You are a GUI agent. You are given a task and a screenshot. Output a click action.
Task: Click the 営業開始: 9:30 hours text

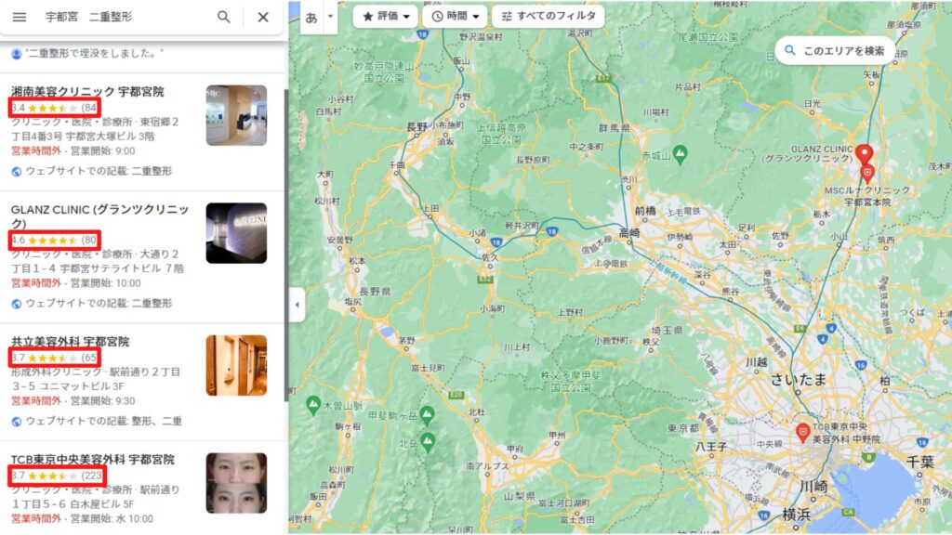(102, 401)
